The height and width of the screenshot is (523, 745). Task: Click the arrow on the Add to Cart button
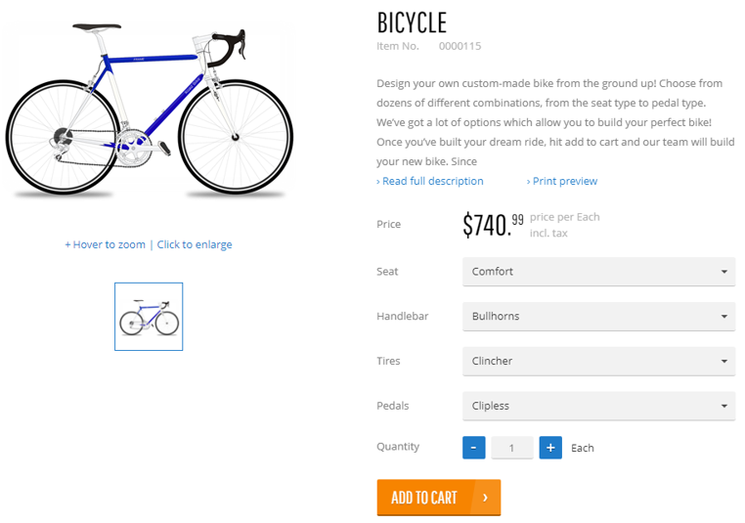(485, 498)
